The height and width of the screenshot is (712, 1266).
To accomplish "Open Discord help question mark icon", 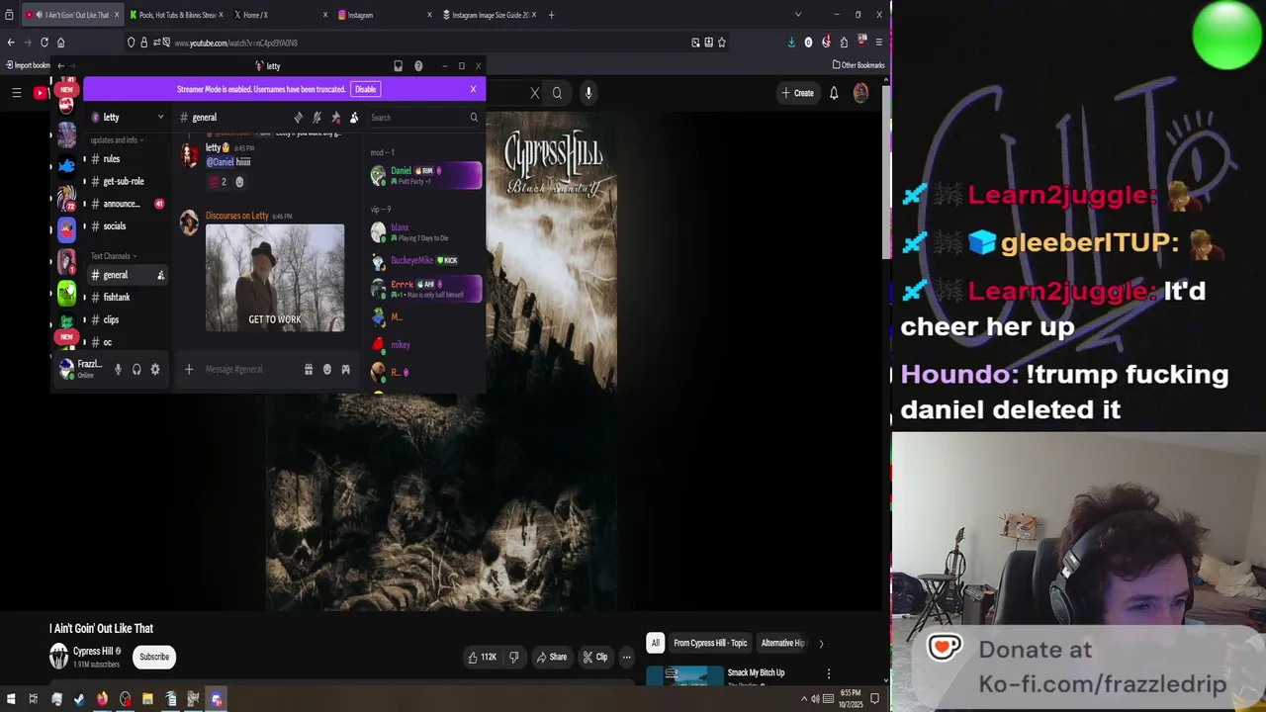I will tap(418, 66).
